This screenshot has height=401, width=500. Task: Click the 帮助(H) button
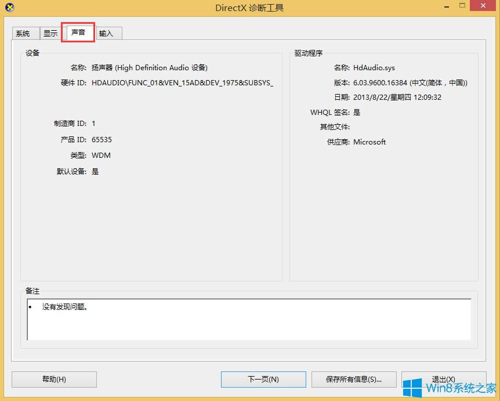click(x=54, y=379)
